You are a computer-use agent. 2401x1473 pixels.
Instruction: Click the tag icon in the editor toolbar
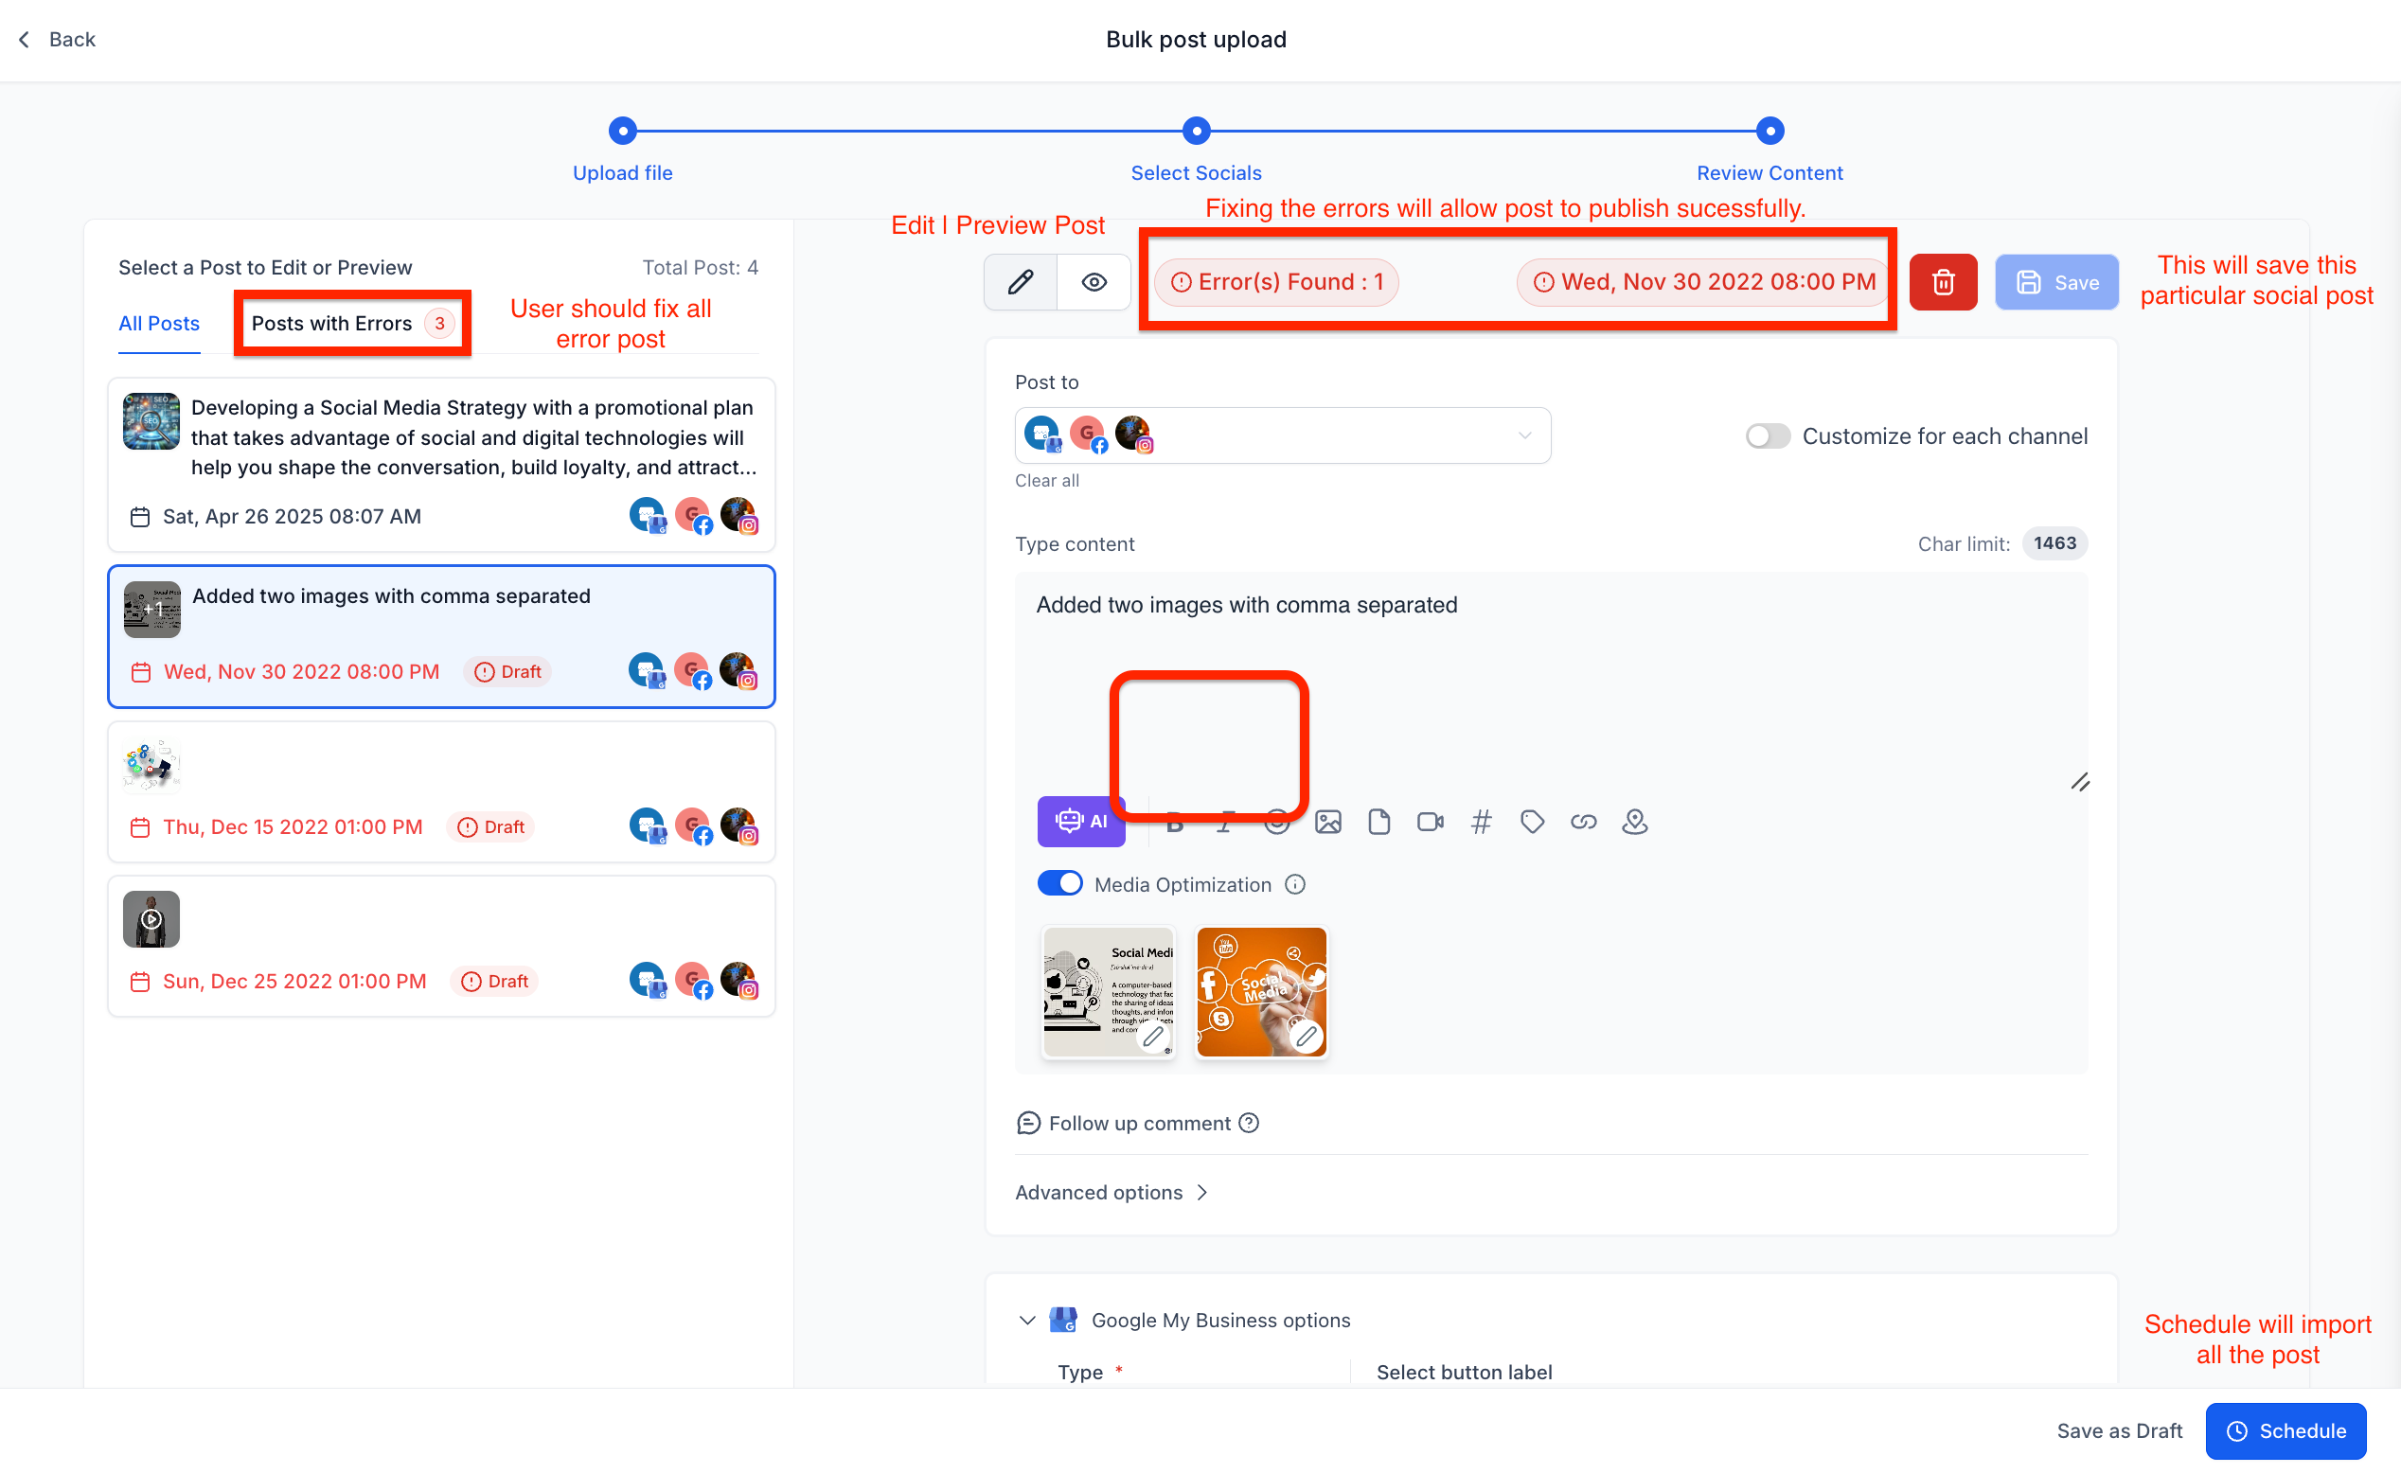click(x=1532, y=823)
